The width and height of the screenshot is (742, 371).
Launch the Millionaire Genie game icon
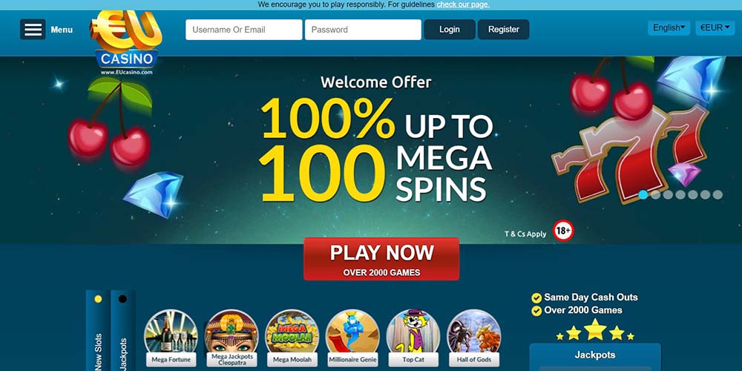click(x=352, y=331)
